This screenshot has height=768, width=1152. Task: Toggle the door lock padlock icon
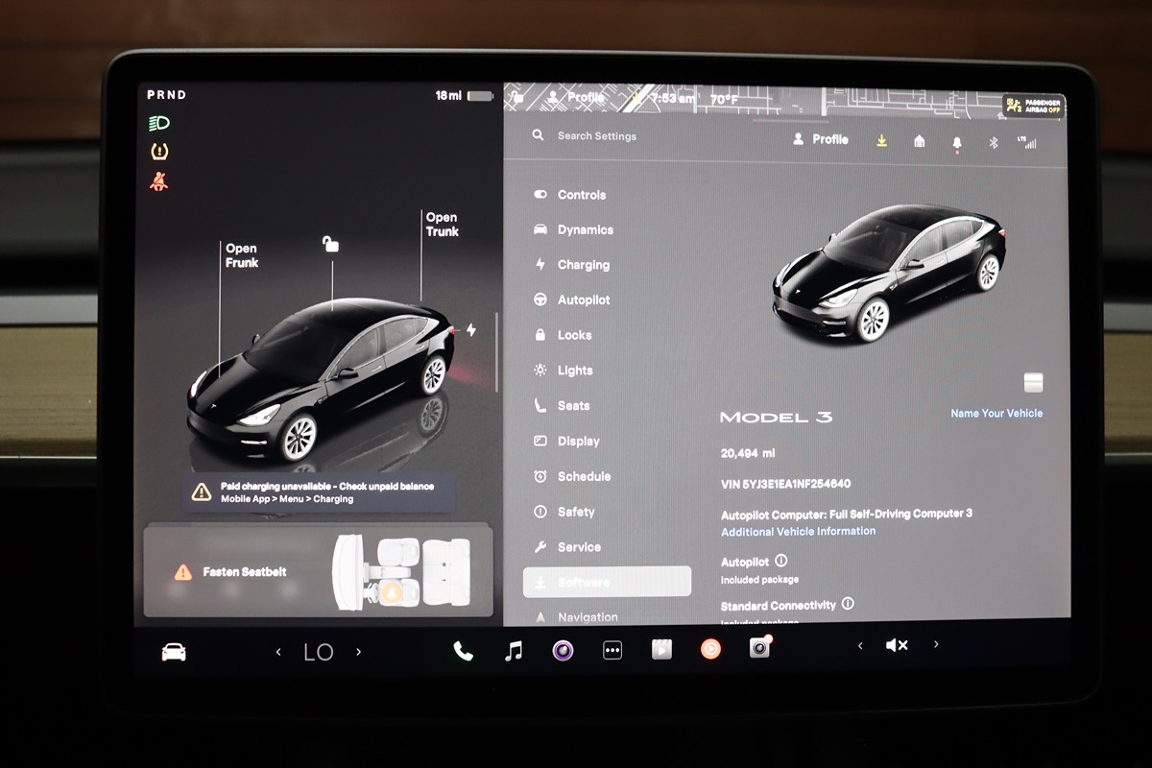(x=330, y=244)
